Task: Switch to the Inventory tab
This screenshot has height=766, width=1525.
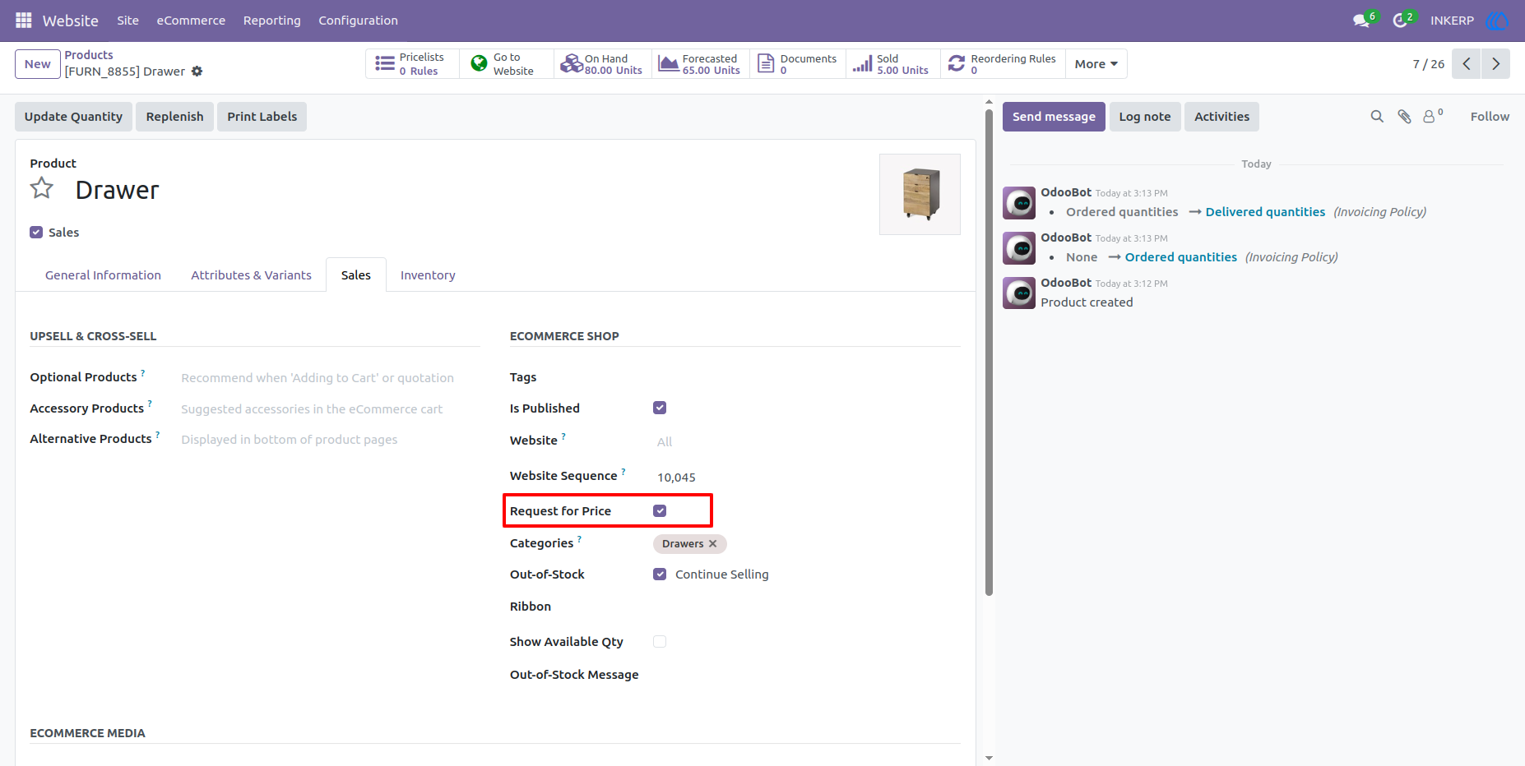Action: coord(428,275)
